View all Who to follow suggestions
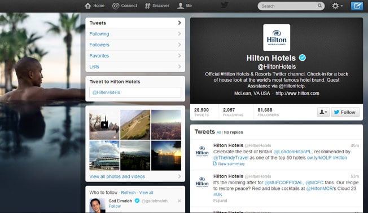 click(146, 193)
